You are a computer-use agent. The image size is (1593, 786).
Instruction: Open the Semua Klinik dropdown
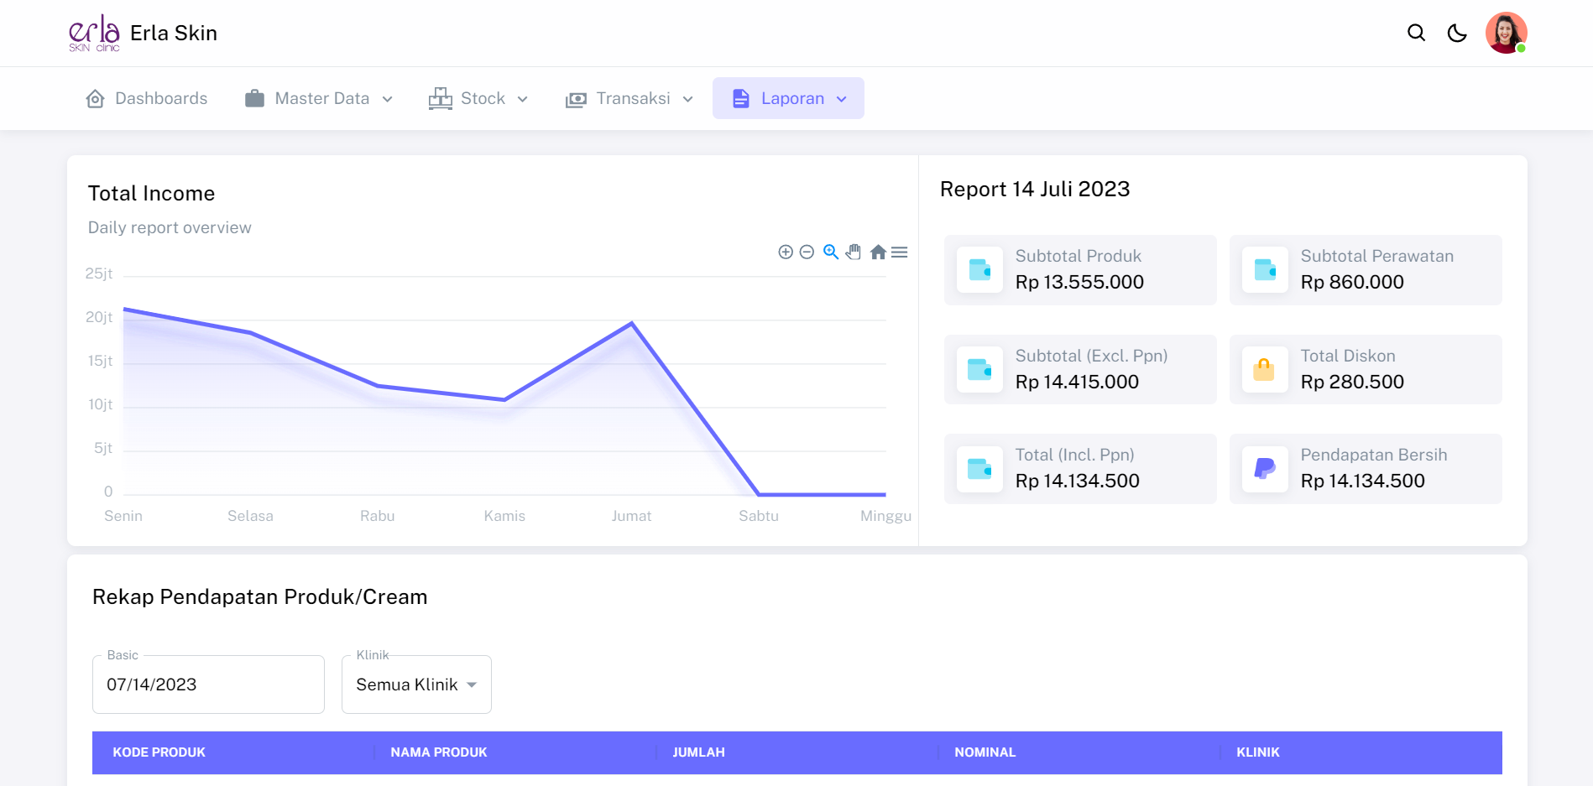416,684
